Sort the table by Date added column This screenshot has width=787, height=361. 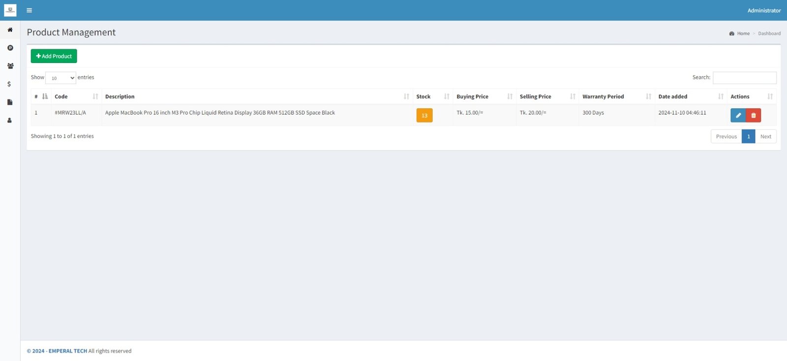pos(691,96)
